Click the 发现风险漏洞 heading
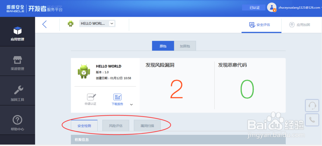322x146 pixels. 160,65
